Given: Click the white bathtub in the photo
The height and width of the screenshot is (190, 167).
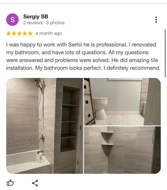Looking at the screenshot, I should point(28,162).
